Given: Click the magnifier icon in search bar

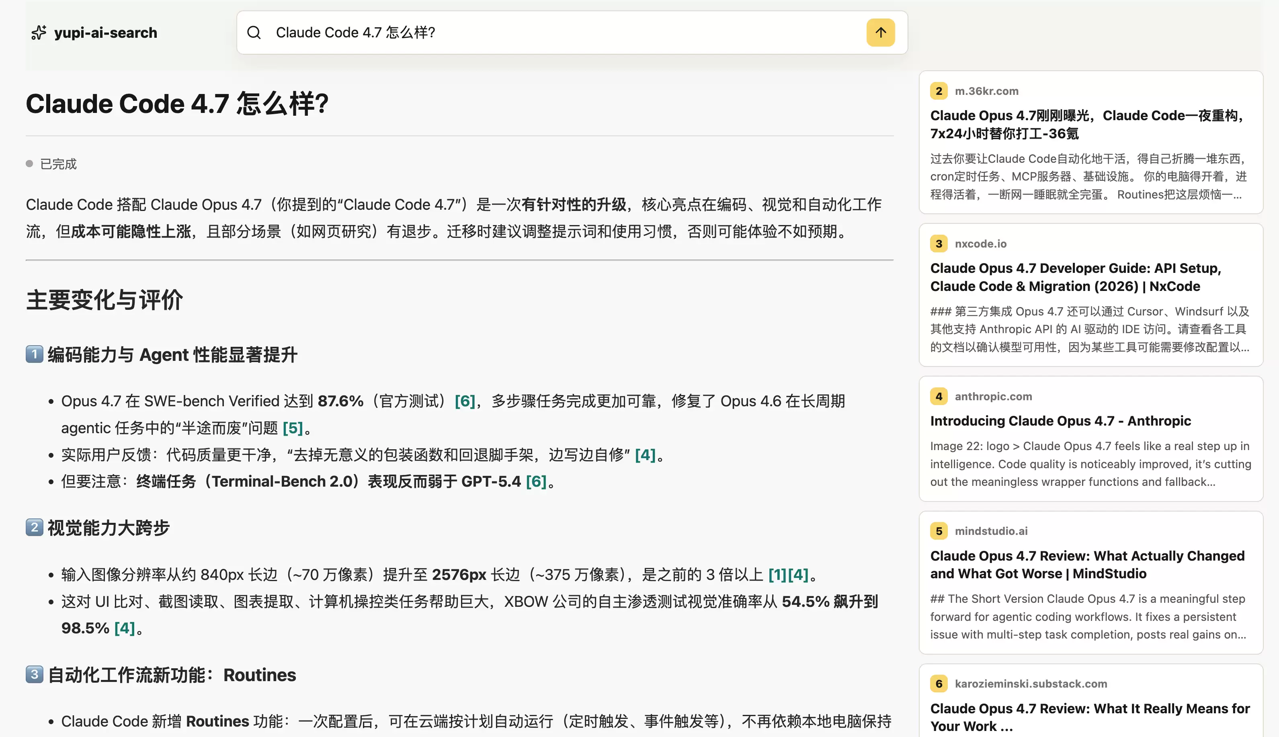Looking at the screenshot, I should click(254, 33).
